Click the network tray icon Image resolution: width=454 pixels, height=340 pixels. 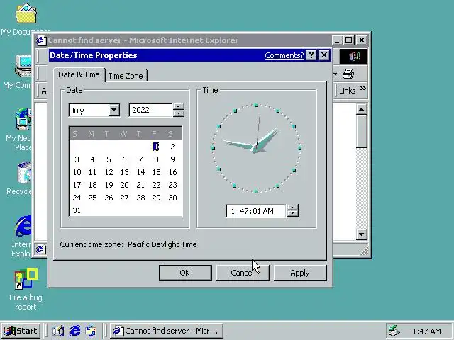[394, 331]
